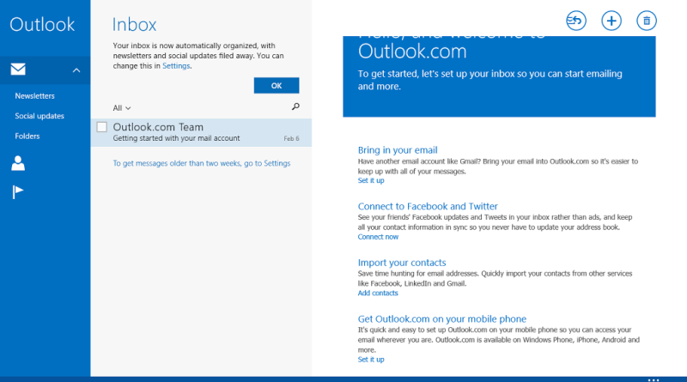The height and width of the screenshot is (382, 687).
Task: Search inbox using magnifier icon
Action: pyautogui.click(x=295, y=107)
